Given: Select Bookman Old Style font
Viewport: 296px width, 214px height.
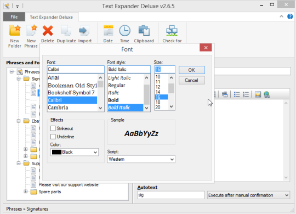Looking at the screenshot, I should pyautogui.click(x=72, y=86).
